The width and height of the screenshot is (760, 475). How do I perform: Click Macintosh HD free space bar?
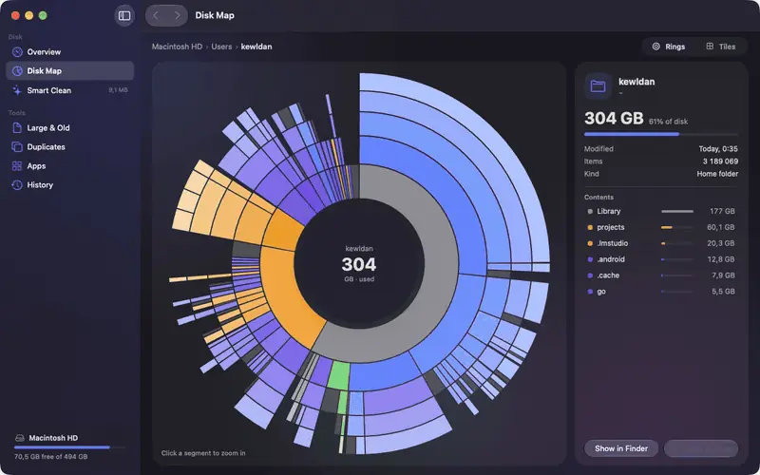(69, 447)
